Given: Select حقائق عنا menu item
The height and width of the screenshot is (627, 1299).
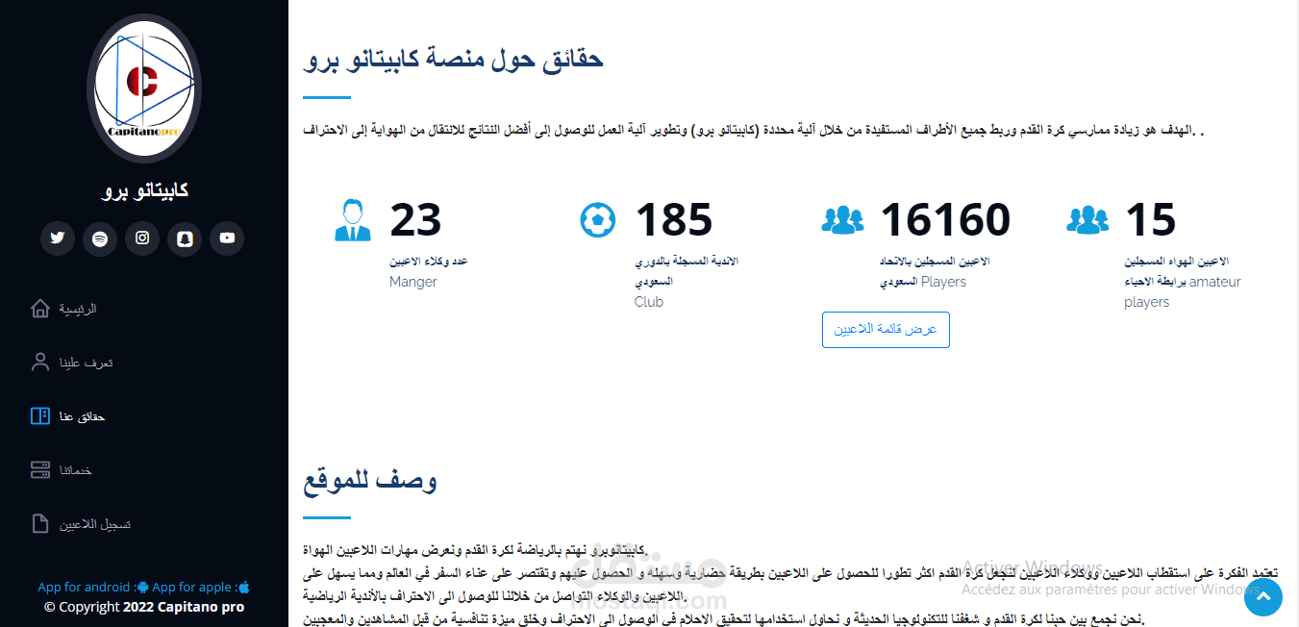Looking at the screenshot, I should [82, 416].
